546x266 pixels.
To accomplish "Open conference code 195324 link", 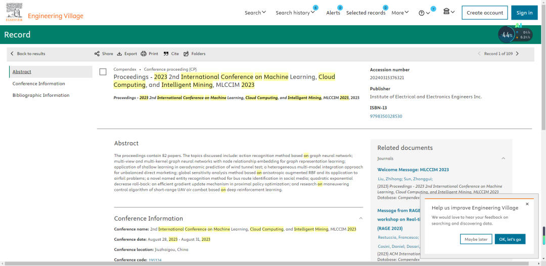I will coord(155,260).
